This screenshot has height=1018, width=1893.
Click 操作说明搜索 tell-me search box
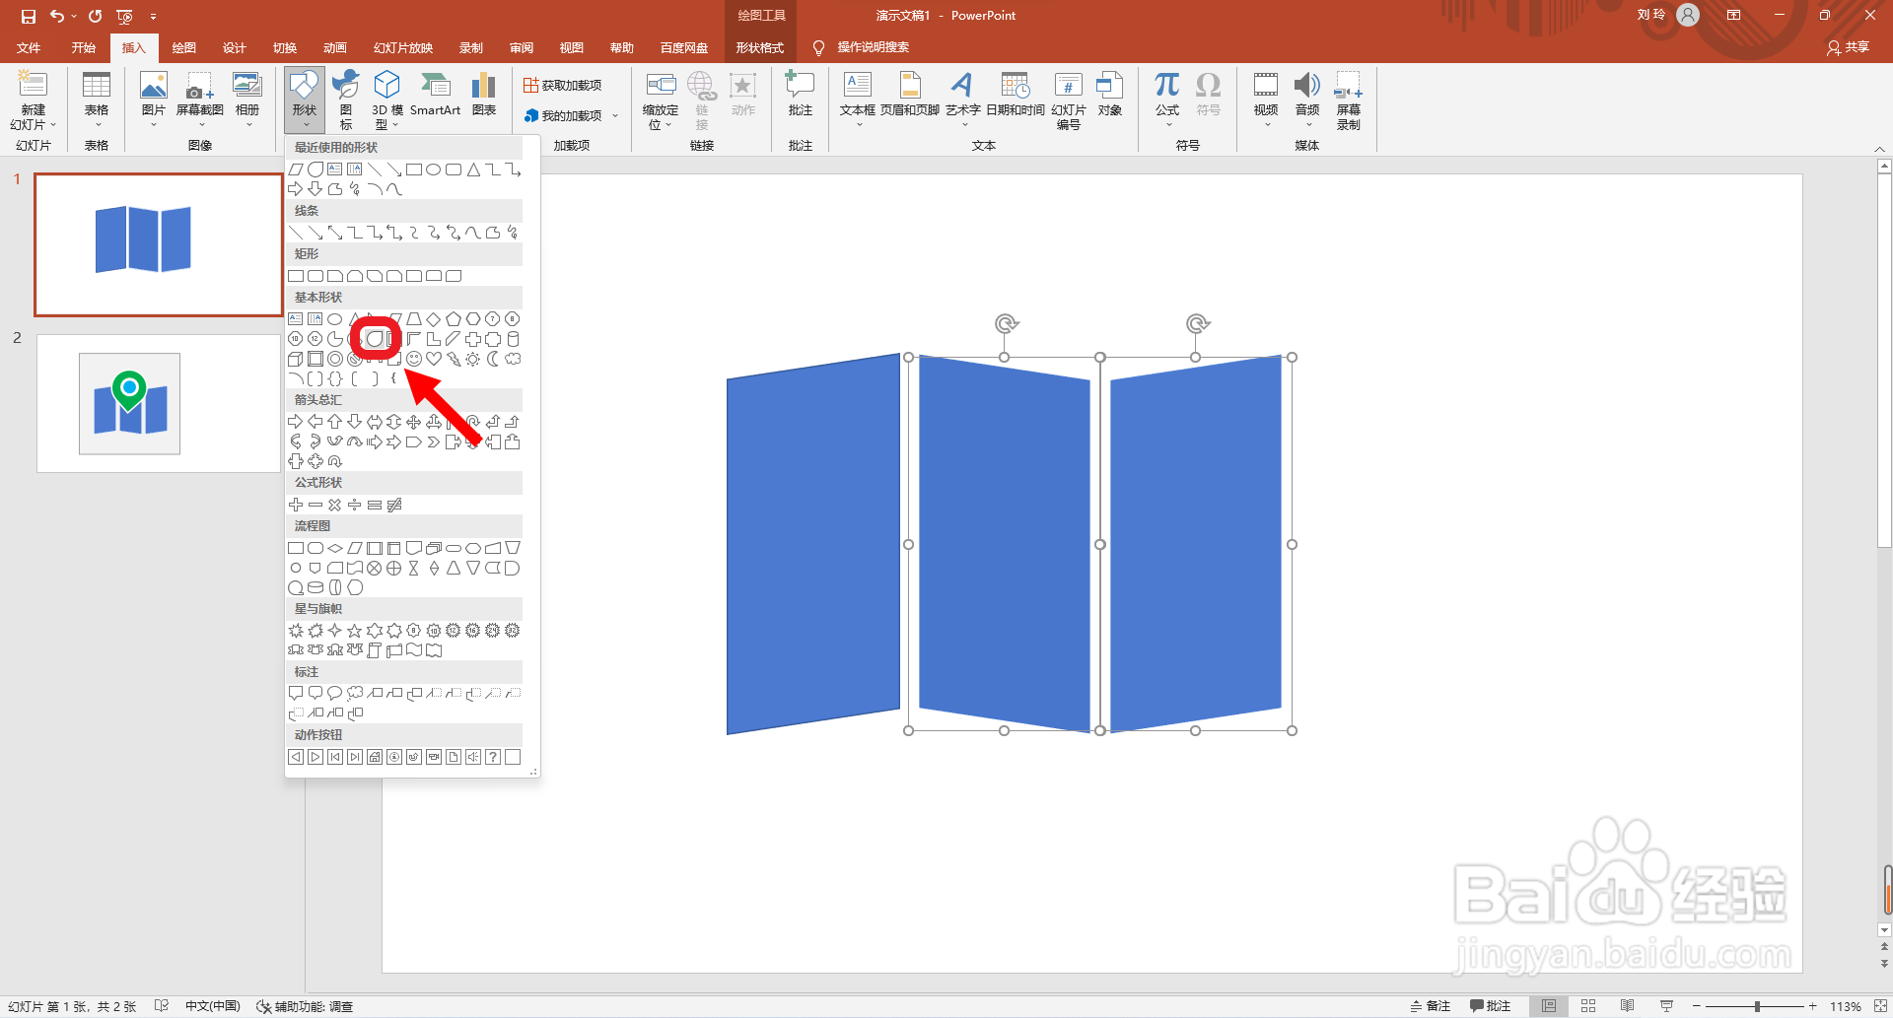pyautogui.click(x=873, y=47)
